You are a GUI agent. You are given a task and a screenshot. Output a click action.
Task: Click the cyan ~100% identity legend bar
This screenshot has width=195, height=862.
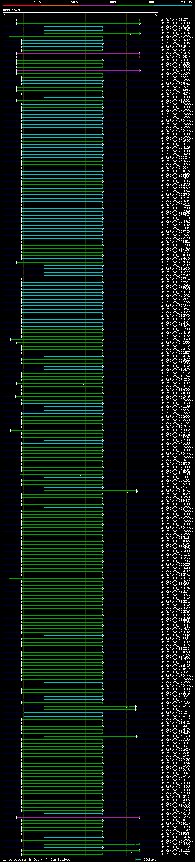173,6
